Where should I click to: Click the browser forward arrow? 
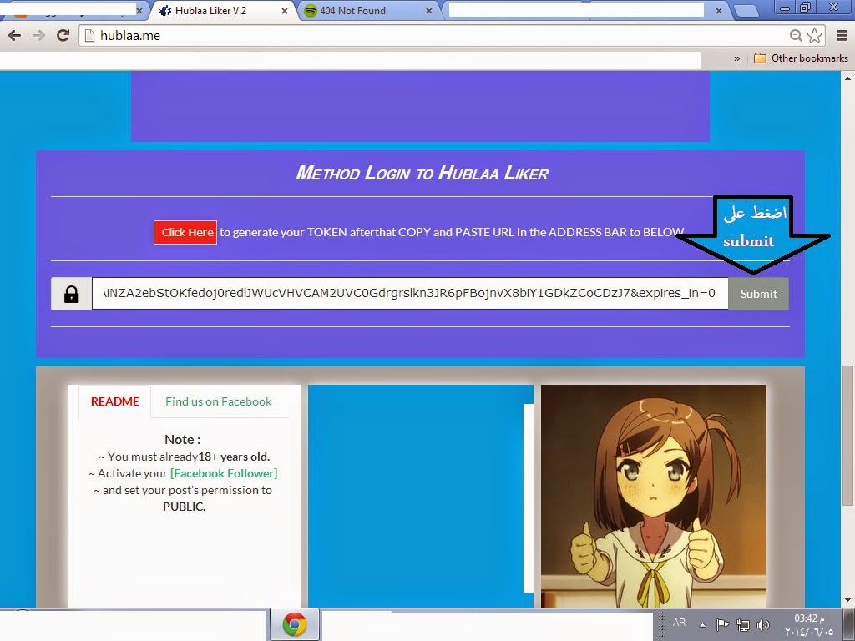[38, 35]
